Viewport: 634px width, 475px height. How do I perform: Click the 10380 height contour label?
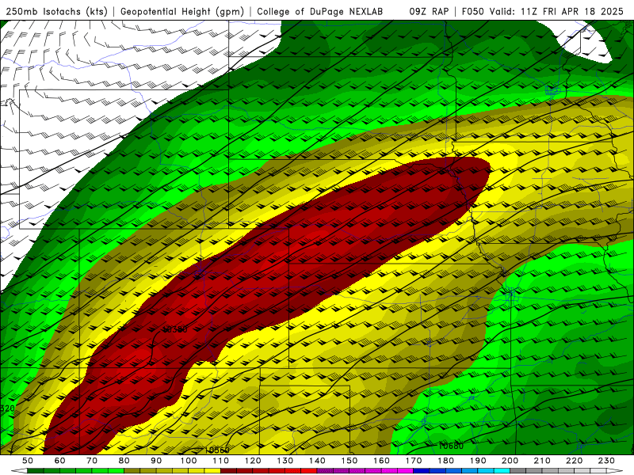pos(175,329)
